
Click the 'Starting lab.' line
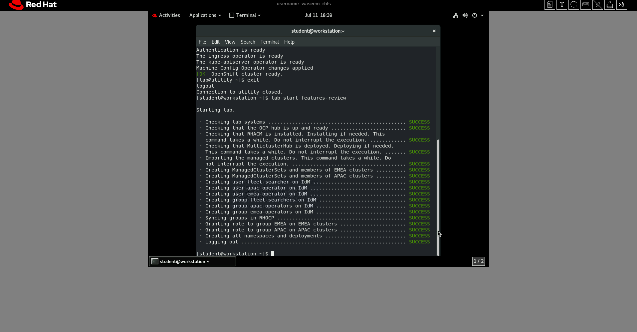click(x=216, y=110)
